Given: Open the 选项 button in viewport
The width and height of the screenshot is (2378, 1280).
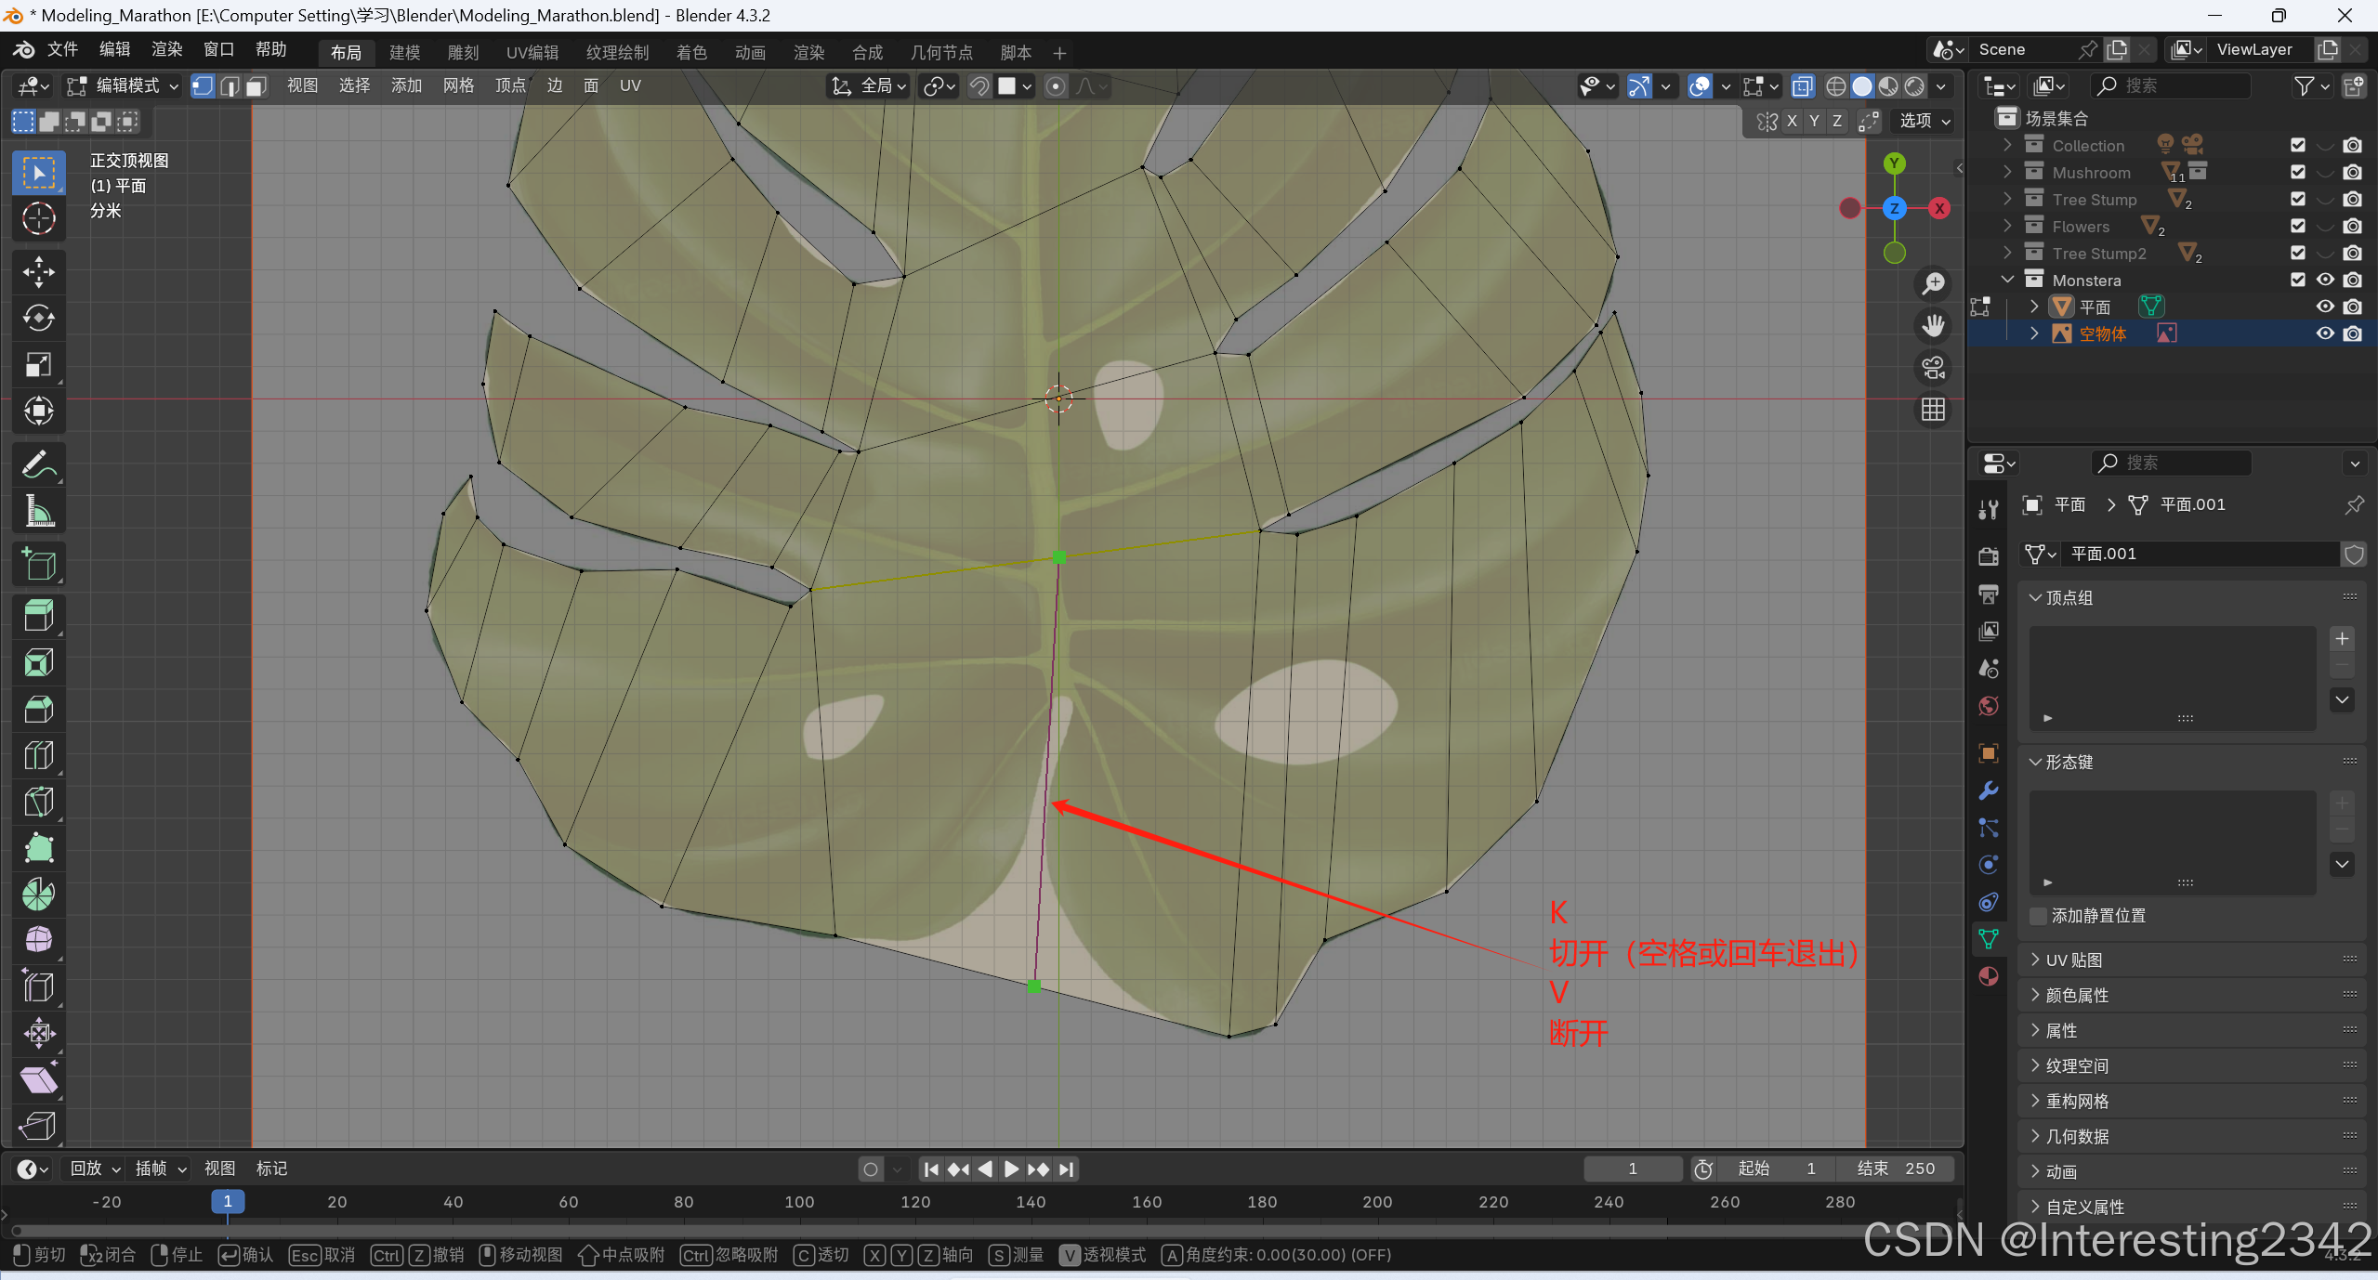Looking at the screenshot, I should tap(1923, 122).
